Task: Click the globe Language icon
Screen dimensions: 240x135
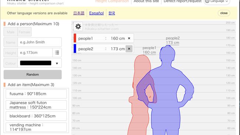Action: 207,1
